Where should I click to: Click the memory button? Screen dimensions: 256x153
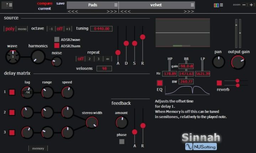[x=38, y=148]
